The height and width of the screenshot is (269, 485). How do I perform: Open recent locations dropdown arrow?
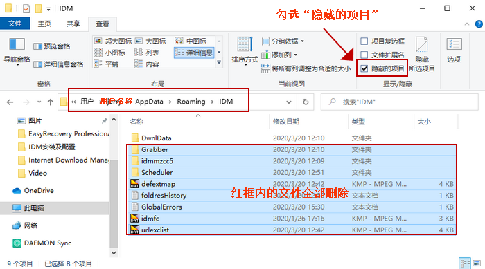tap(39, 102)
